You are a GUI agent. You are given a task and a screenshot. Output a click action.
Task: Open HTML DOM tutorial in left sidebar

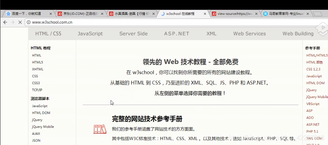tap(41, 113)
